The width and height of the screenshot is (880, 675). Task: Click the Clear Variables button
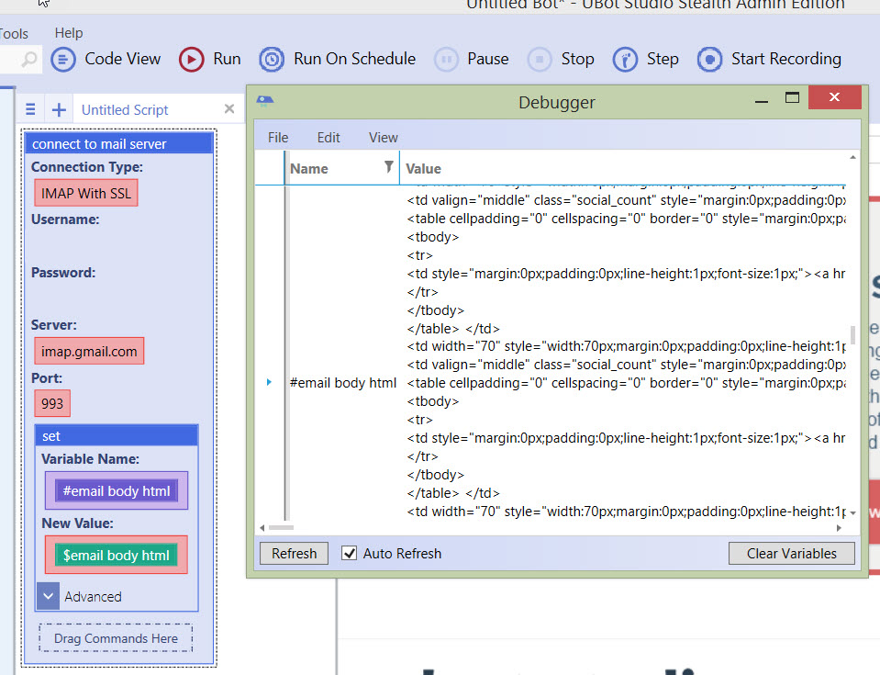(x=791, y=554)
